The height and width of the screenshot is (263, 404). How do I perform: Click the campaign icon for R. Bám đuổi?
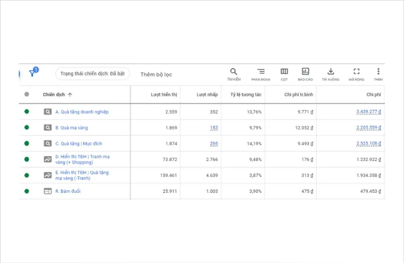(48, 191)
